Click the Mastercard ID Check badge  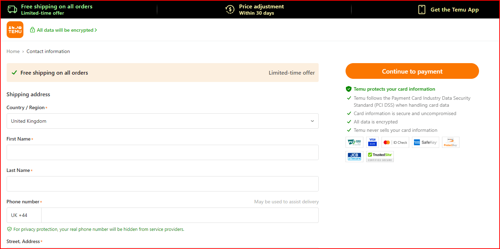pyautogui.click(x=395, y=142)
